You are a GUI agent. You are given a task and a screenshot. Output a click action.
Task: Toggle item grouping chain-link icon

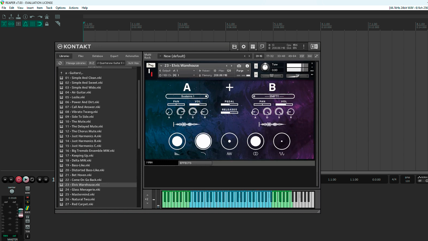point(11,24)
